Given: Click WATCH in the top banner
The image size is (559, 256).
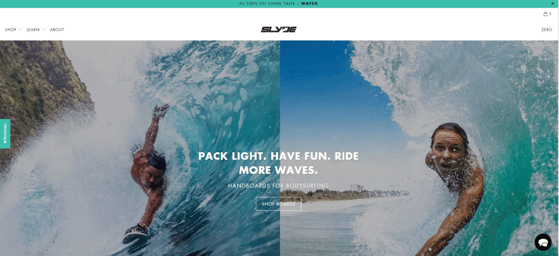Looking at the screenshot, I should click(309, 3).
